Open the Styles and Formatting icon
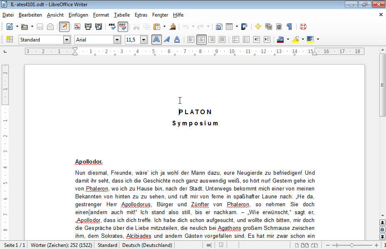Image resolution: width=386 pixels, height=249 pixels. click(10, 39)
